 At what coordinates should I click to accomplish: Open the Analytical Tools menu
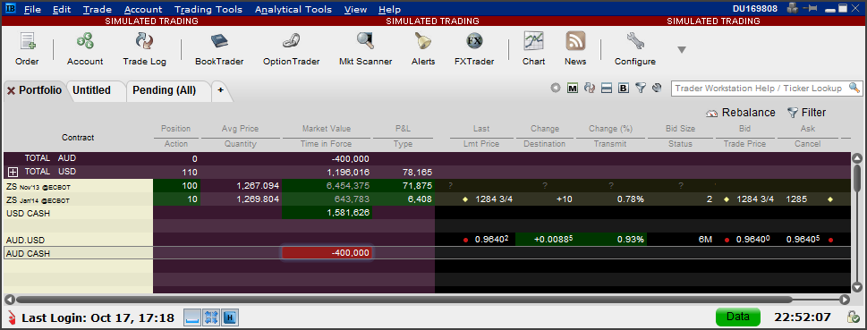[293, 10]
